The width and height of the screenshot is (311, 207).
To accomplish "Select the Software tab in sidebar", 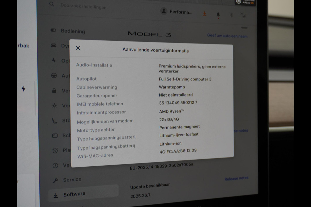I will [x=74, y=194].
